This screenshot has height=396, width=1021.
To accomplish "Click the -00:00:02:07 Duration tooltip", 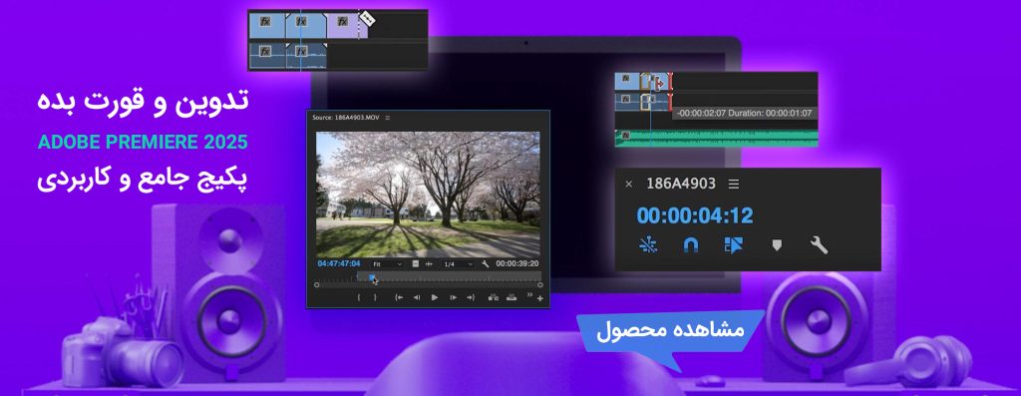I will coord(745,114).
